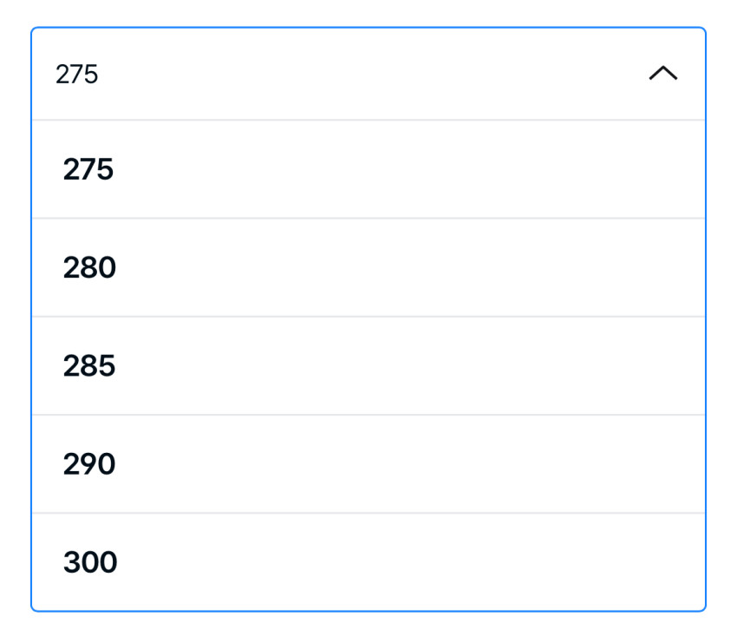Collapse the dropdown using the up chevron

[662, 75]
